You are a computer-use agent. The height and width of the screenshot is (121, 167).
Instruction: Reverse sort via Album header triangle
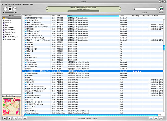(x=118, y=16)
